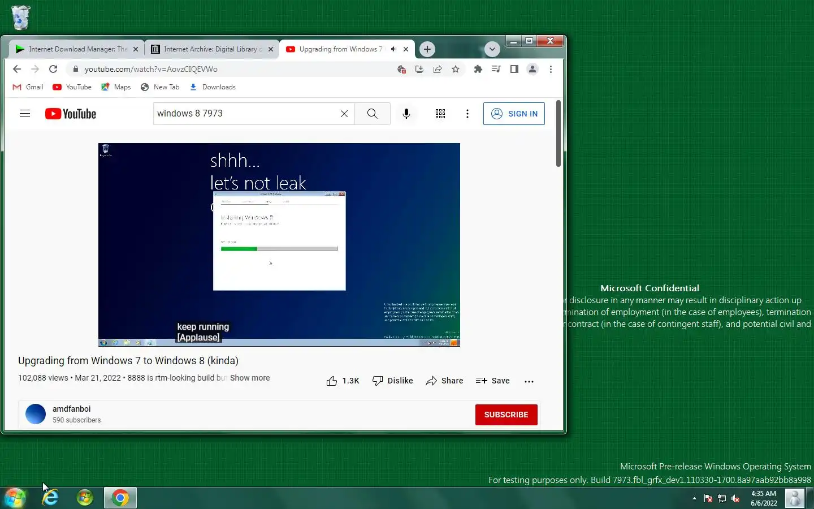
Task: Open the Windows Start button
Action: (x=15, y=498)
